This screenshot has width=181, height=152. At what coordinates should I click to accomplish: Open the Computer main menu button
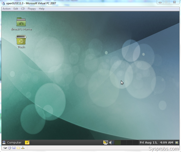pyautogui.click(x=12, y=142)
